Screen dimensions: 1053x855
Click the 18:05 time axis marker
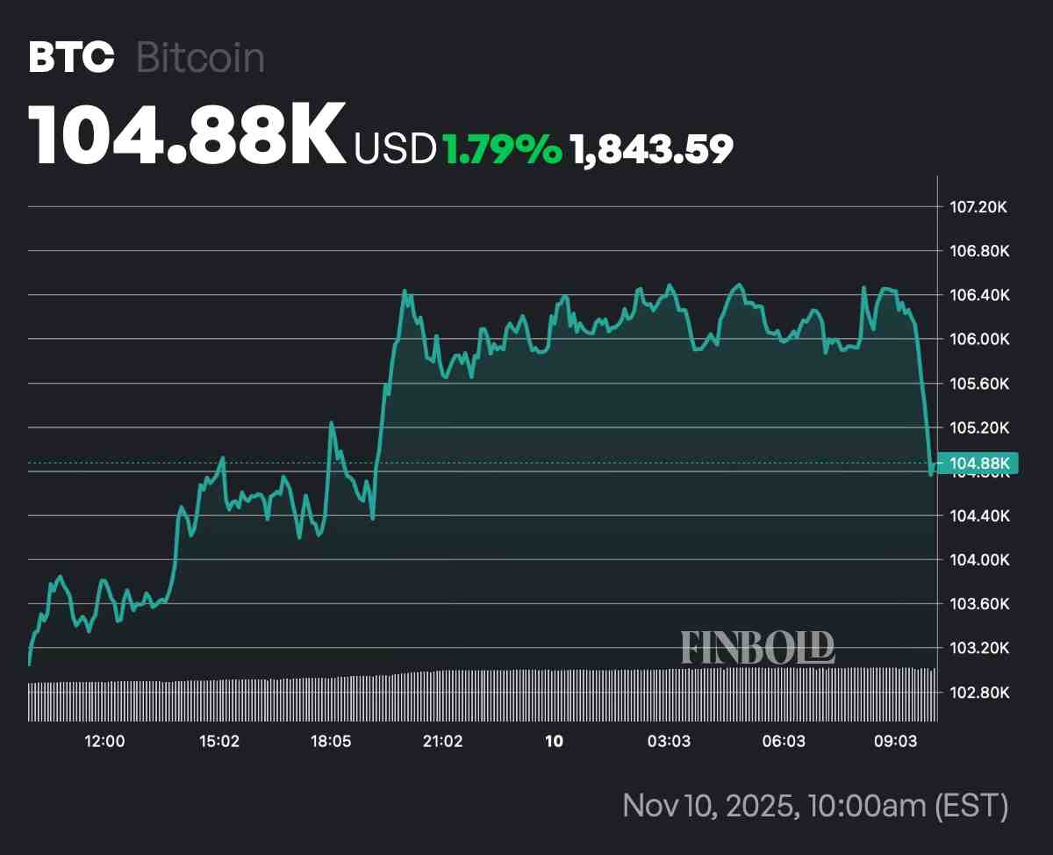coord(330,742)
